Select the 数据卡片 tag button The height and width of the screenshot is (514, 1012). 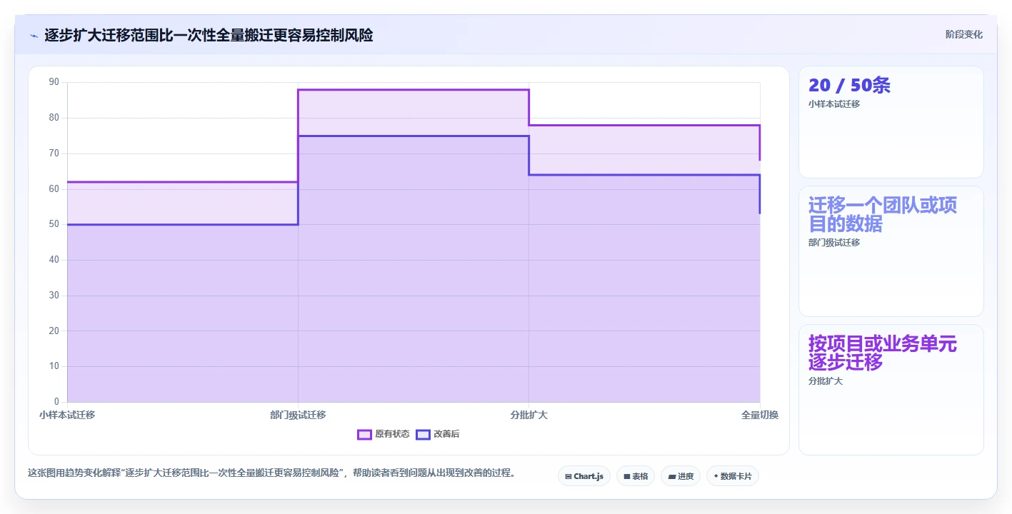click(732, 476)
